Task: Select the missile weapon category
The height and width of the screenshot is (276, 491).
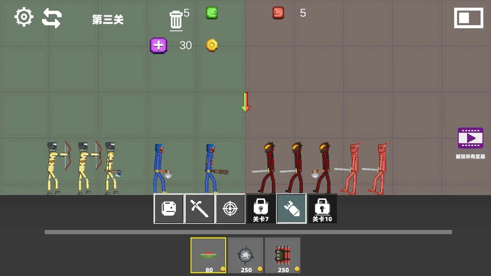Action: [x=291, y=208]
